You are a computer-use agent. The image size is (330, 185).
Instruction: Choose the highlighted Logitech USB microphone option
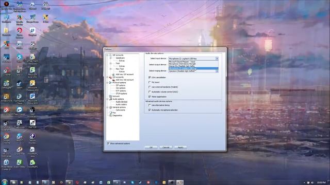click(x=193, y=68)
